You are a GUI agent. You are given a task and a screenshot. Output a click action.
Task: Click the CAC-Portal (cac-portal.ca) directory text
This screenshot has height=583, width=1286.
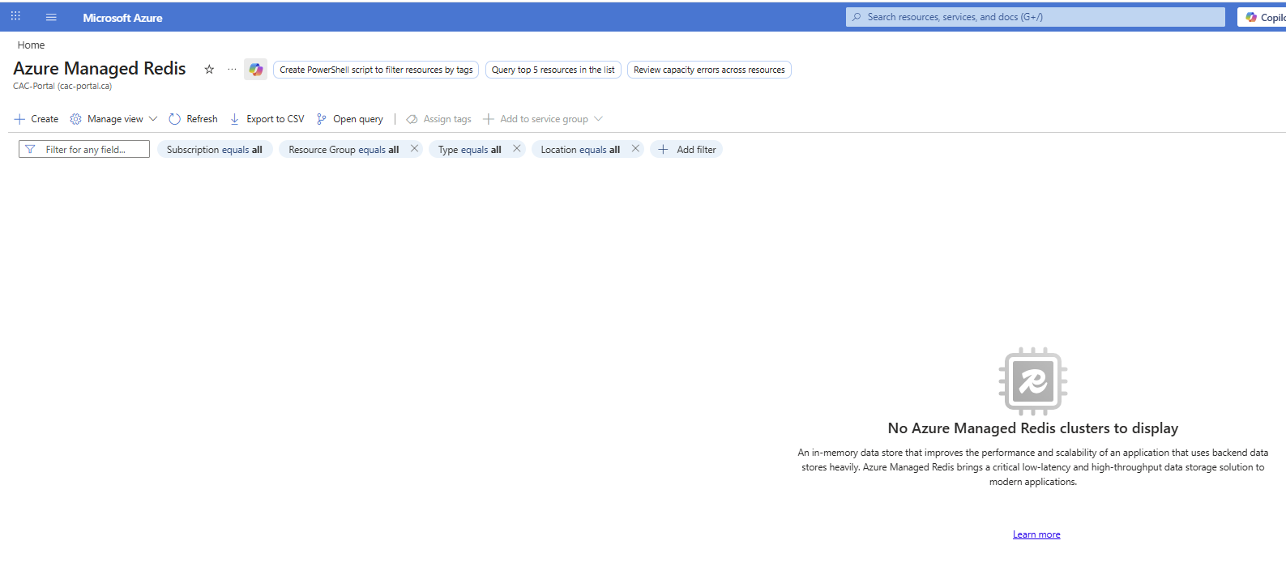[62, 86]
